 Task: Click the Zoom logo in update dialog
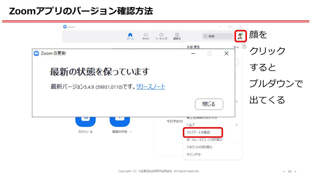(36, 53)
